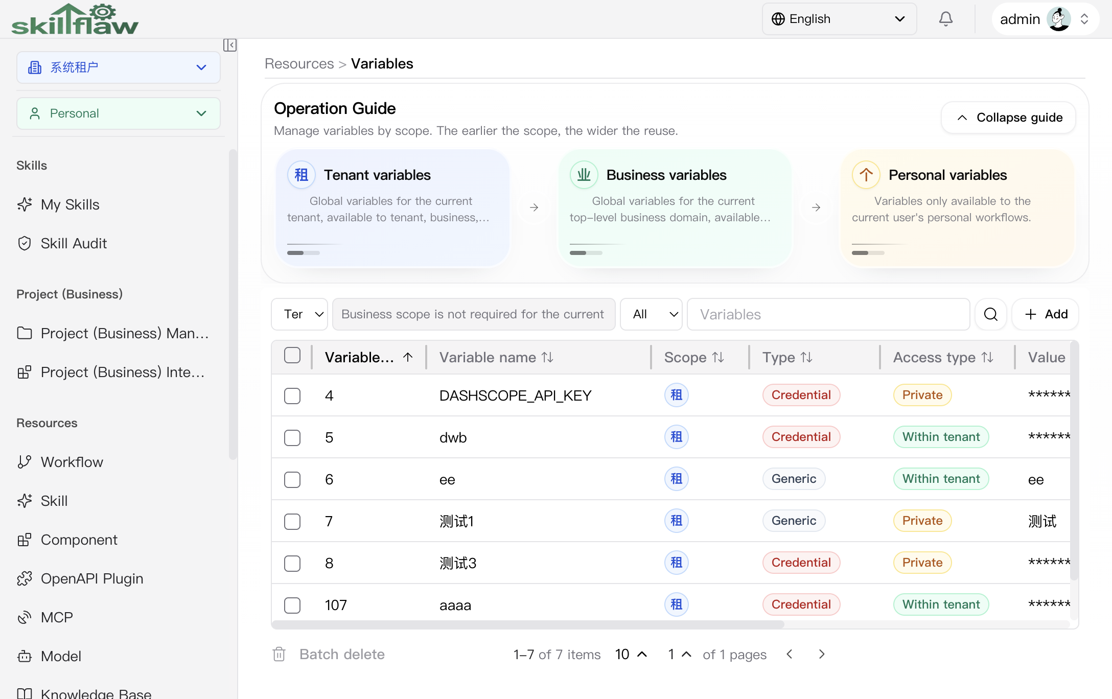Click the Variables search input field
1112x699 pixels.
(828, 314)
